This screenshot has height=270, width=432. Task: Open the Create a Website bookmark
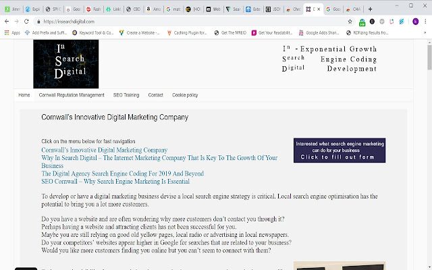[x=140, y=33]
